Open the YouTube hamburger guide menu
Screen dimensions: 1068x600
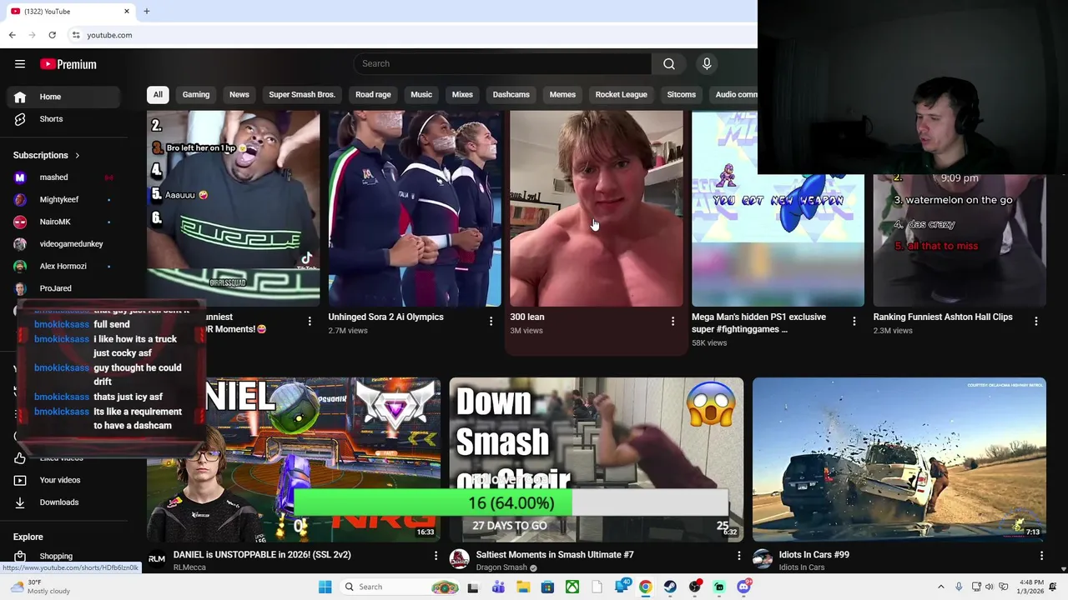pos(20,64)
